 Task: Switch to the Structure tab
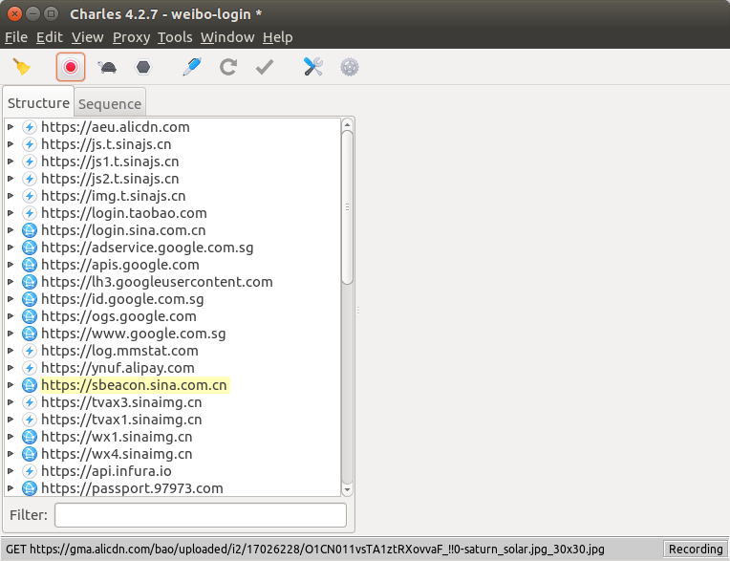pyautogui.click(x=38, y=103)
